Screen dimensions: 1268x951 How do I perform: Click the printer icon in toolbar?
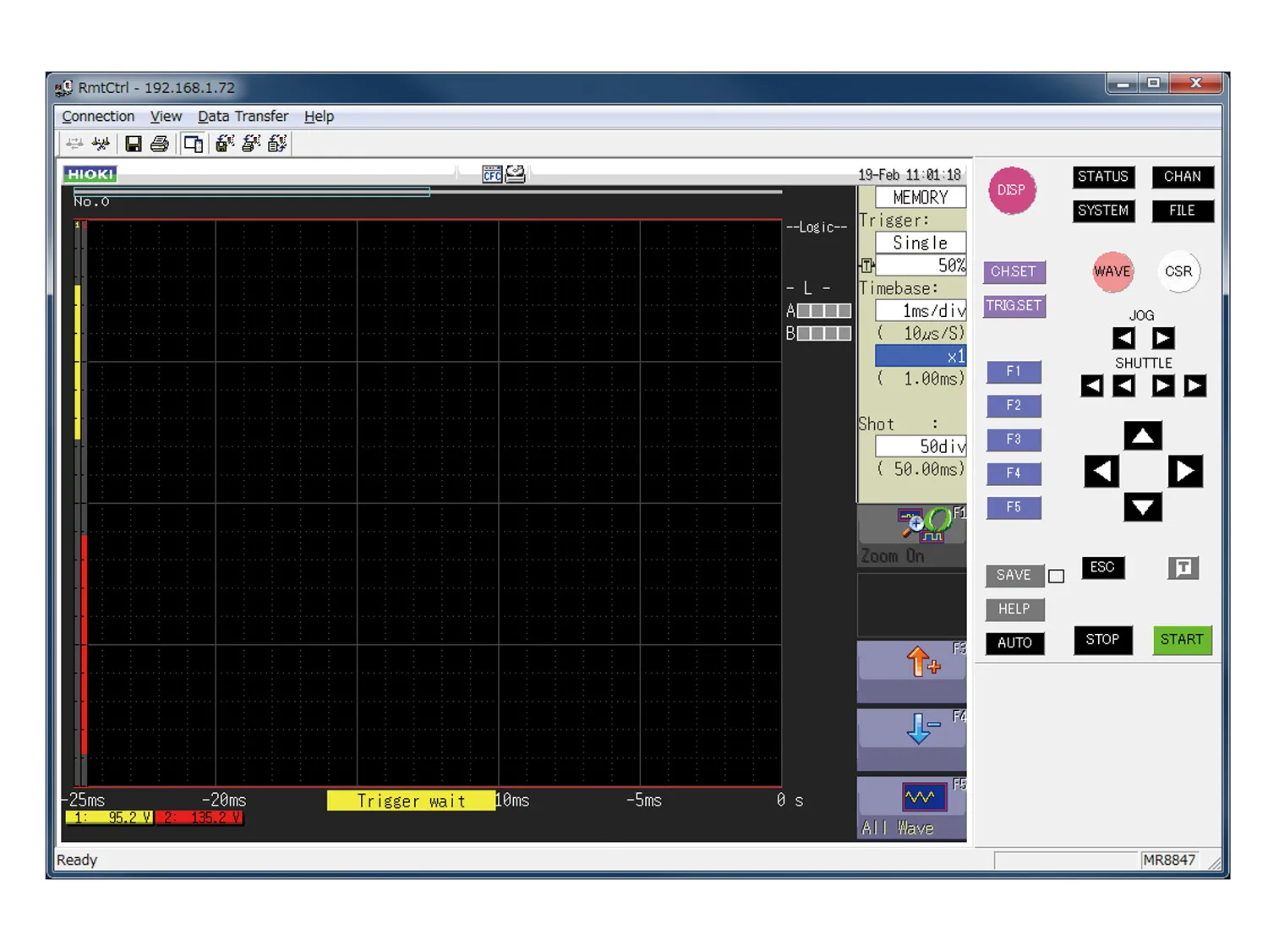click(159, 144)
